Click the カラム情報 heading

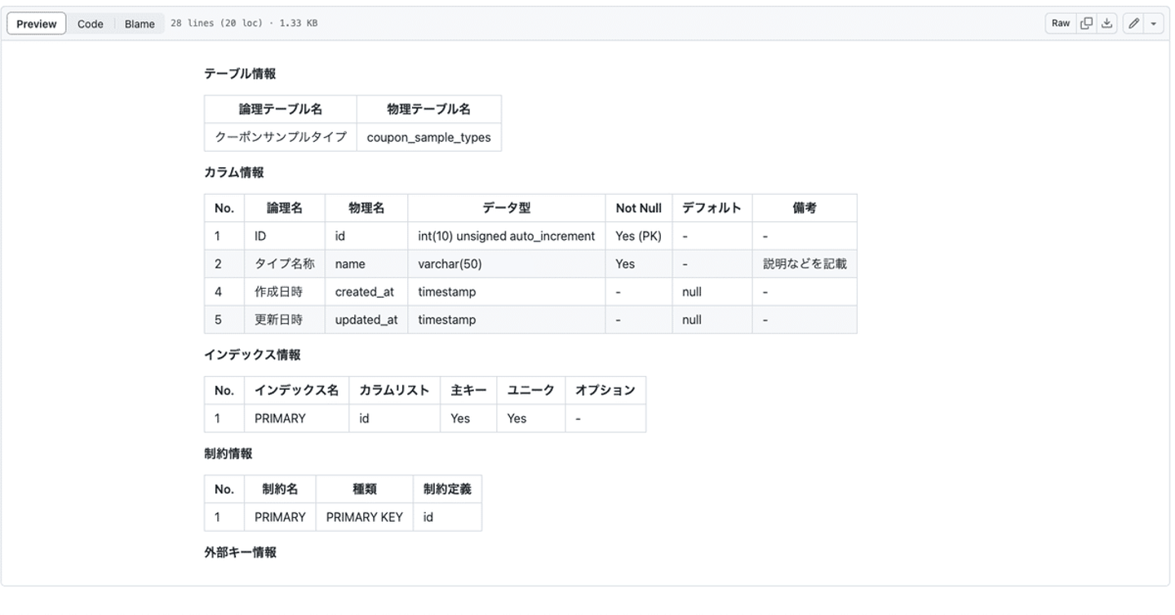(233, 172)
